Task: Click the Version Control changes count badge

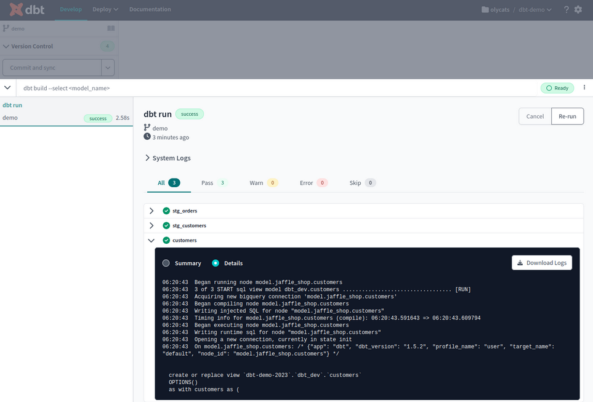Action: tap(107, 46)
